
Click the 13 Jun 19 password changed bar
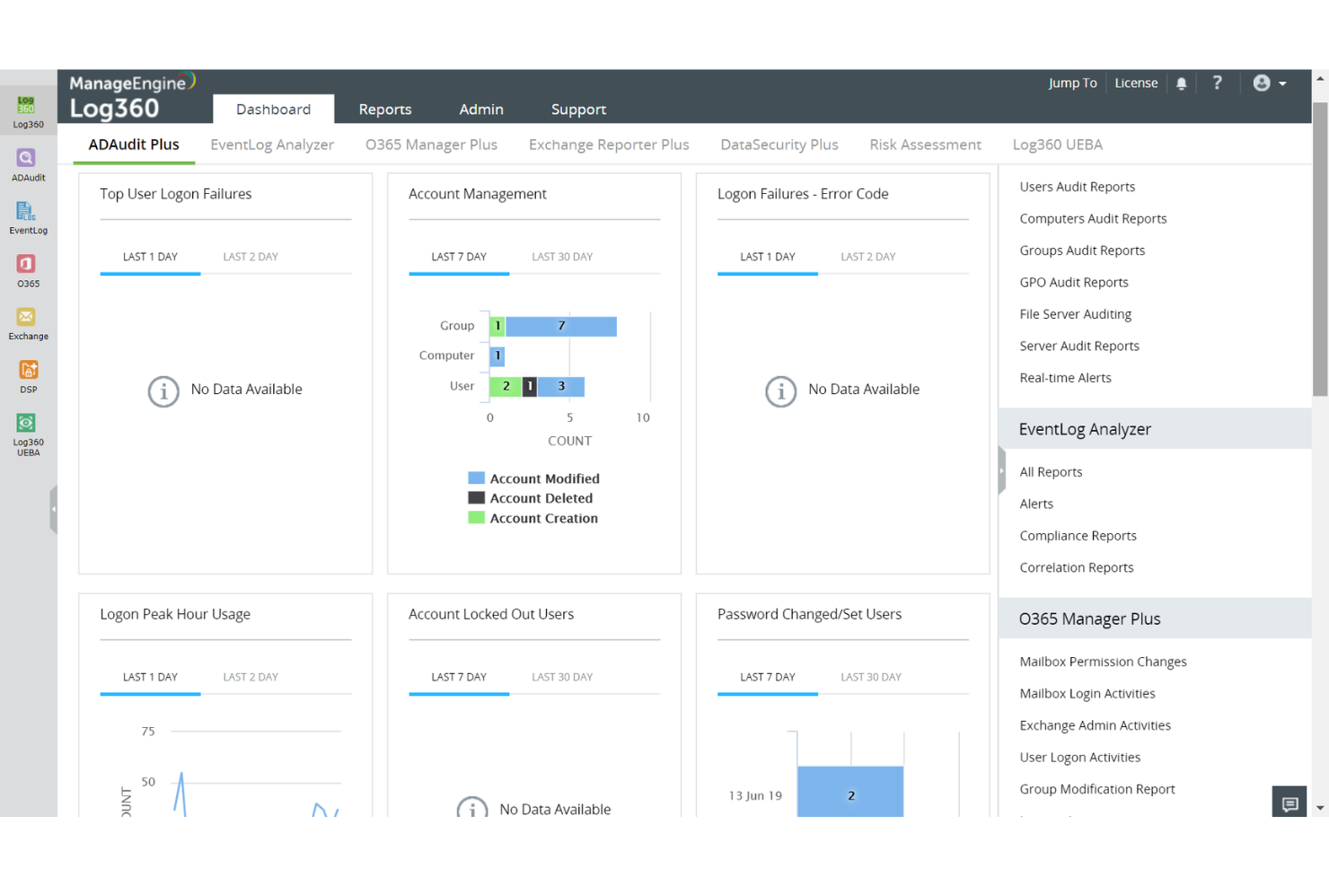click(850, 792)
